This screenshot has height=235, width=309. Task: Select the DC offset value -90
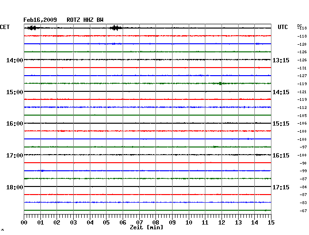(x=303, y=164)
